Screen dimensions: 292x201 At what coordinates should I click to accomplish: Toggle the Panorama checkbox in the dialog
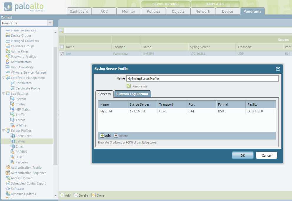point(129,85)
